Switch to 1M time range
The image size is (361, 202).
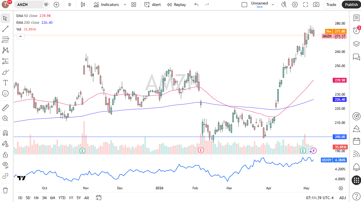tap(36, 198)
